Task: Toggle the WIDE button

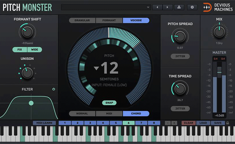Action: 34,50
